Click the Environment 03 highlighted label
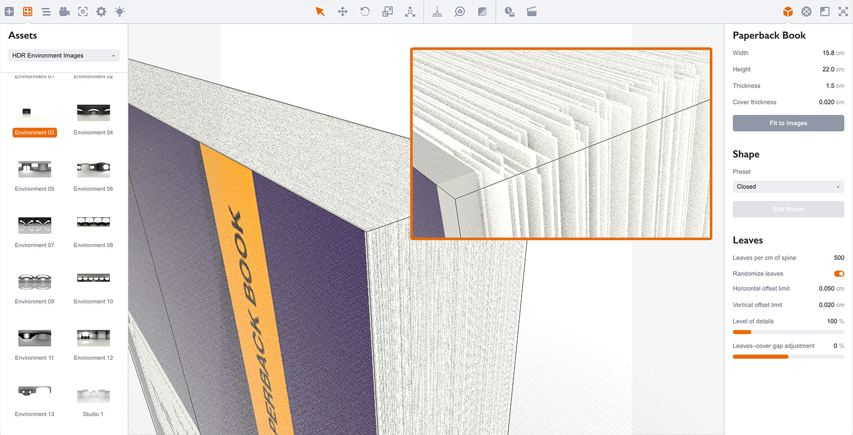 coord(34,133)
